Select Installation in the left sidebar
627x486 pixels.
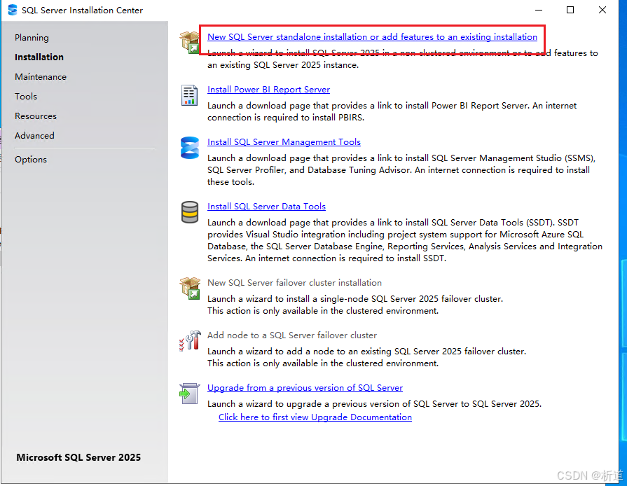(x=39, y=57)
